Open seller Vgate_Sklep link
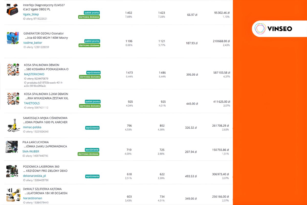Screen dimensions: 307x205 (x=31, y=14)
